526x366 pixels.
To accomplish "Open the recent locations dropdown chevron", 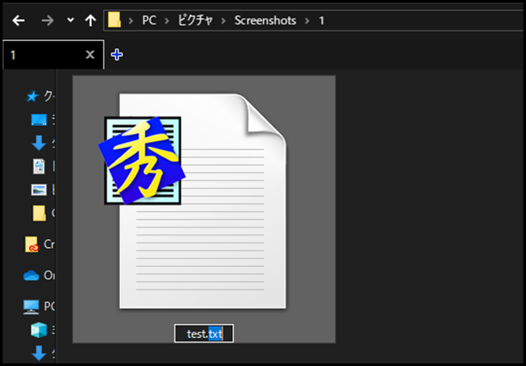I will click(x=70, y=19).
